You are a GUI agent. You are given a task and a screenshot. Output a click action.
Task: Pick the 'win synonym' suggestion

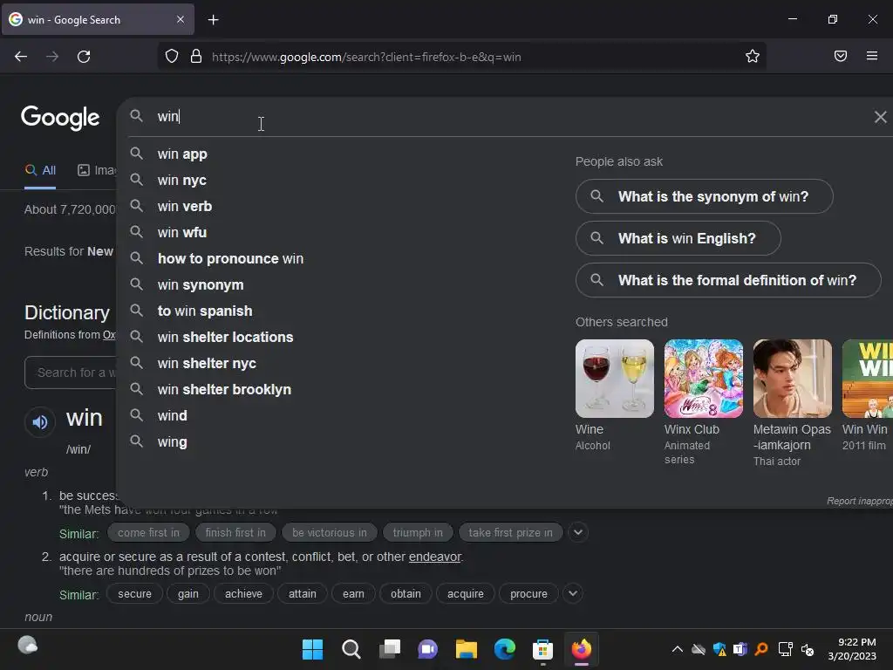(x=201, y=285)
